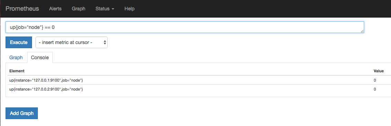This screenshot has width=391, height=126.
Task: Click the value 0 for 127.0.0.2 instance
Action: (375, 89)
